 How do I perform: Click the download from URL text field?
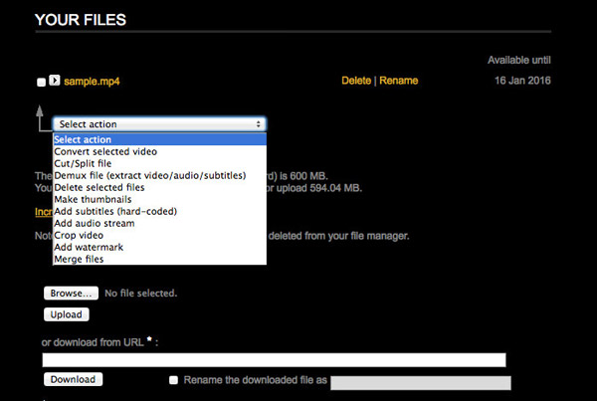[275, 360]
